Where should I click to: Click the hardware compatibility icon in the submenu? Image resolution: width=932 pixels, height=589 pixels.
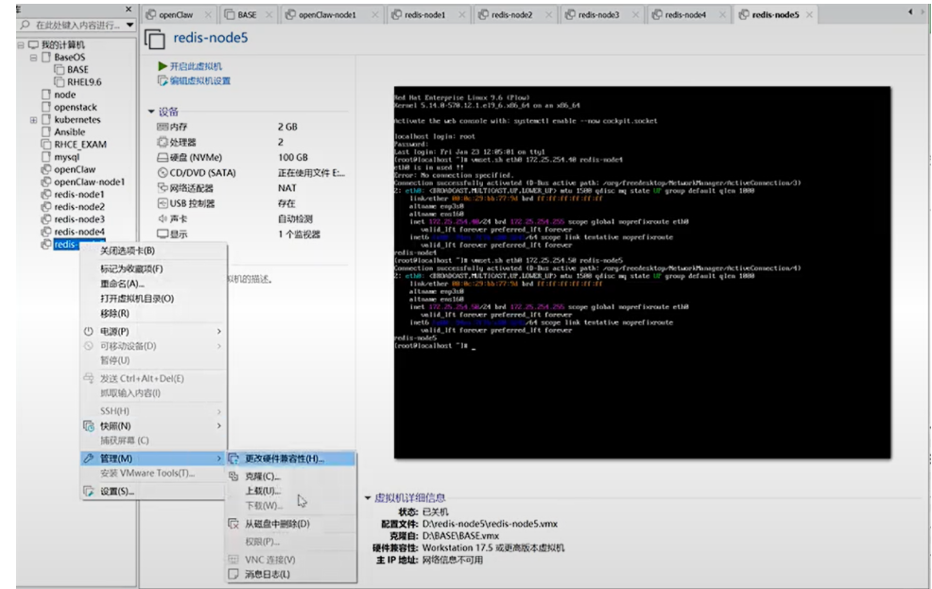point(233,459)
